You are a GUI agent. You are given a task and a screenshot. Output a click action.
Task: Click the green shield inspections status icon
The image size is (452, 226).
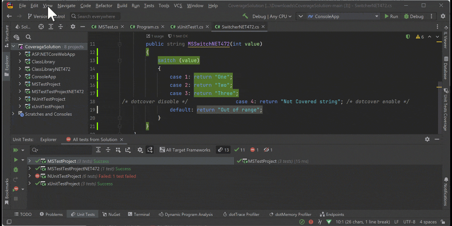pos(408,37)
